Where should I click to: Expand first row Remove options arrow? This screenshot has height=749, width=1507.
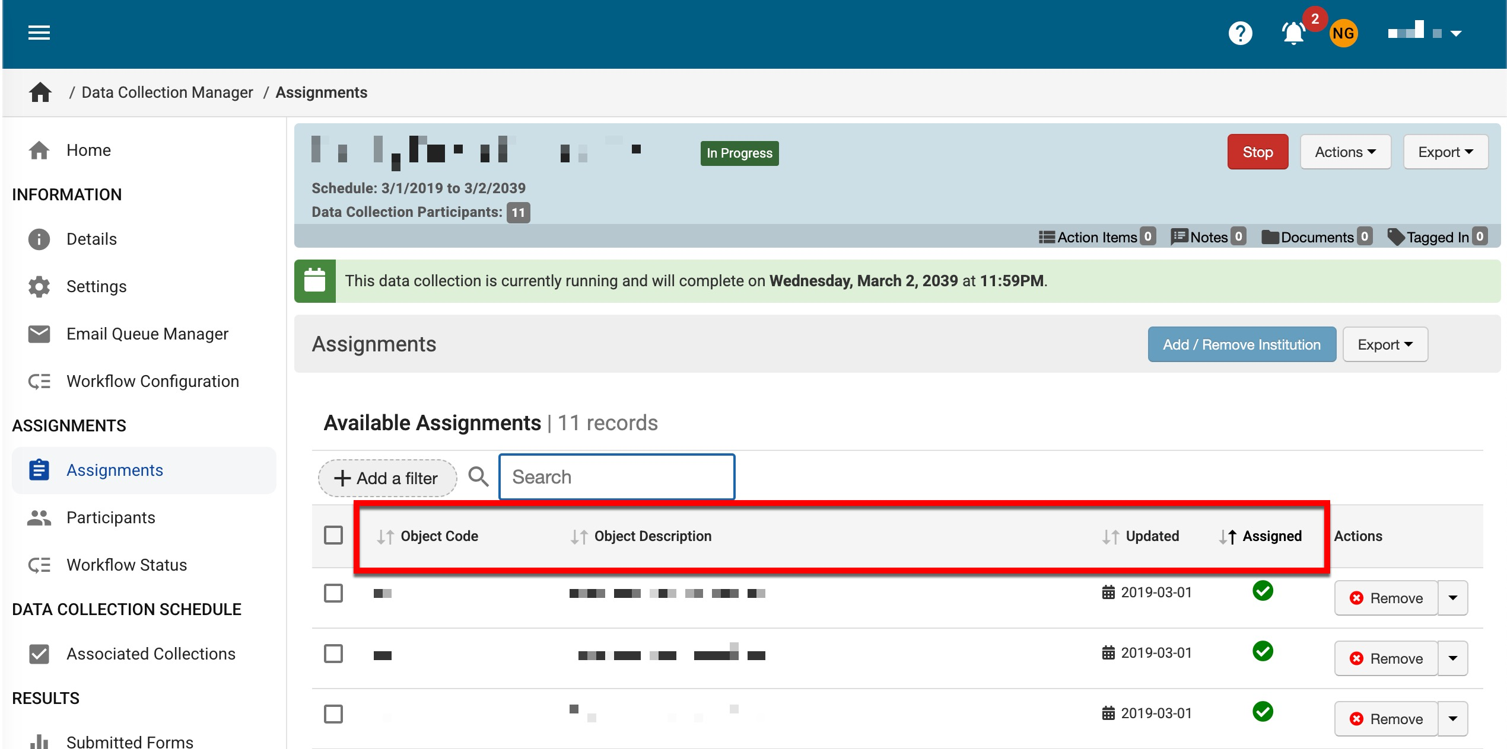click(1453, 598)
